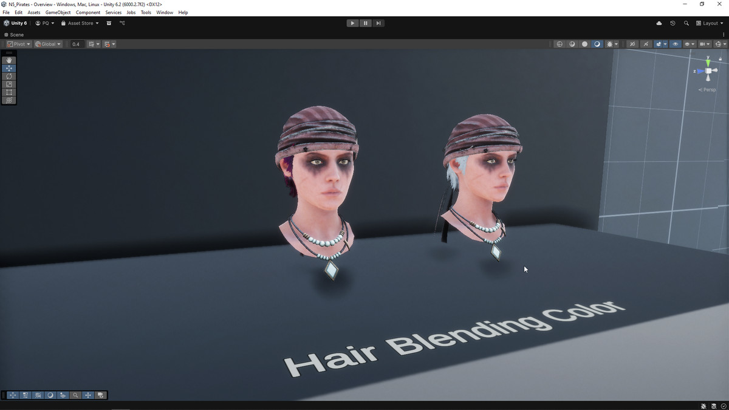Viewport: 729px width, 410px height.
Task: Click the Package Manager box icon
Action: tap(109, 23)
